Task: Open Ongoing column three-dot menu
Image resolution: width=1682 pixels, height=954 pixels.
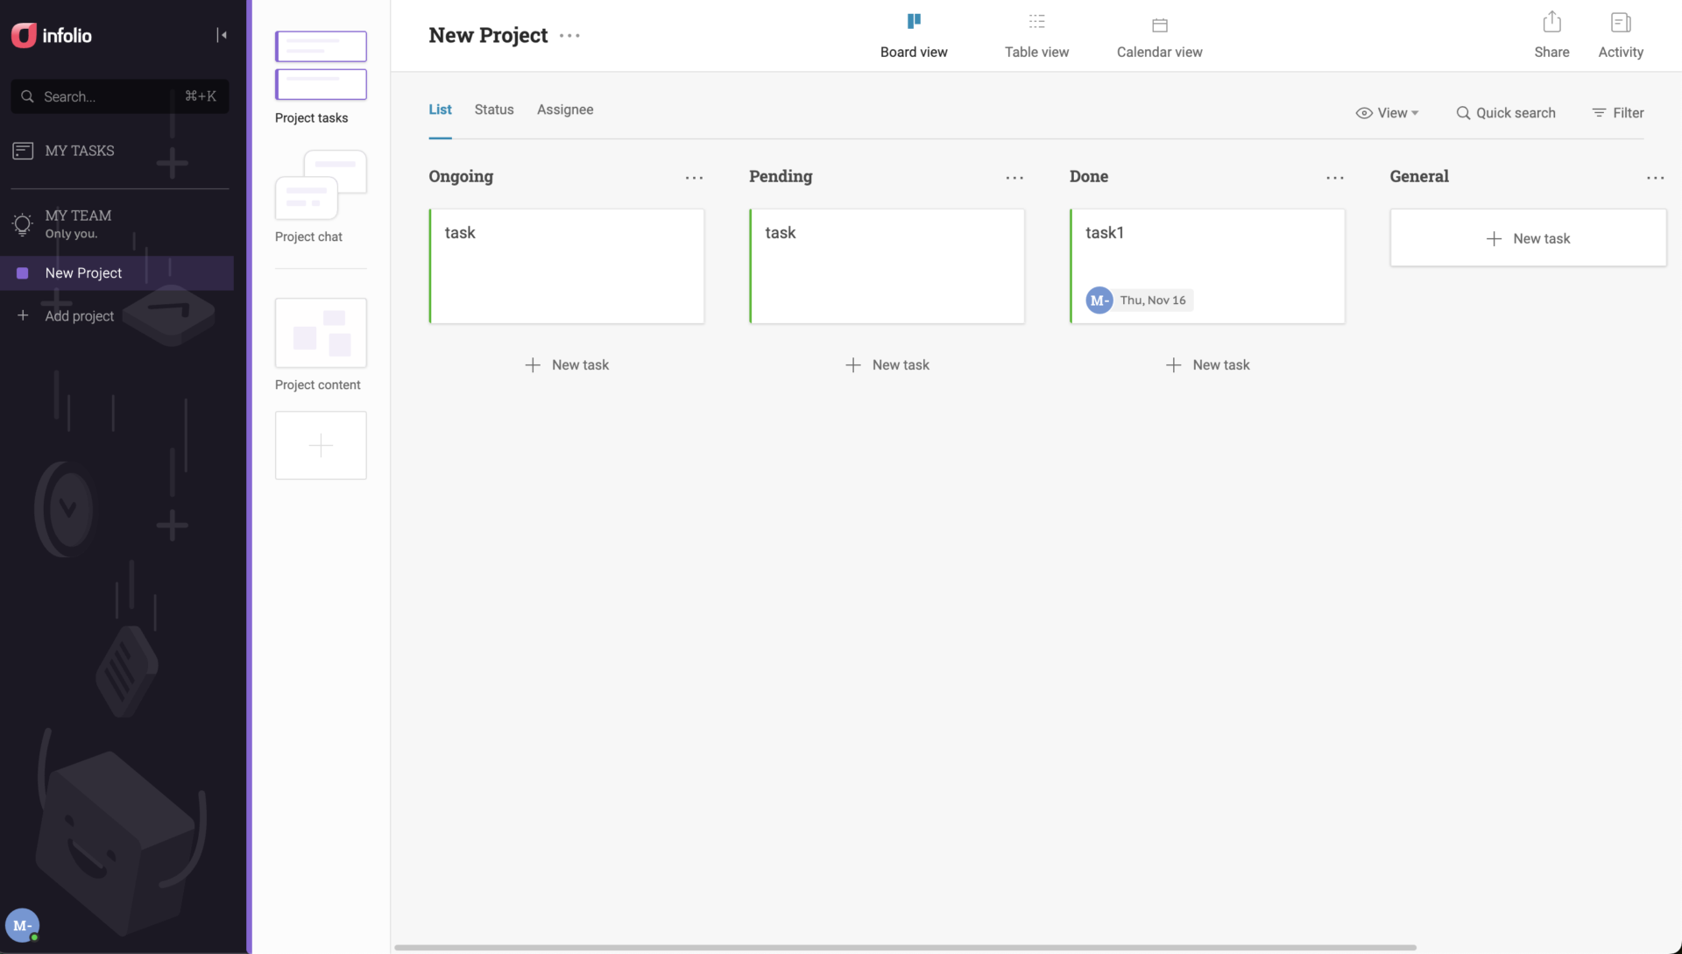Action: (694, 178)
